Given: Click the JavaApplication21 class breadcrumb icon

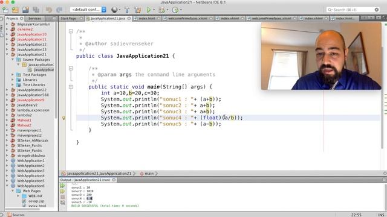Looking at the screenshot, I should 63,174.
